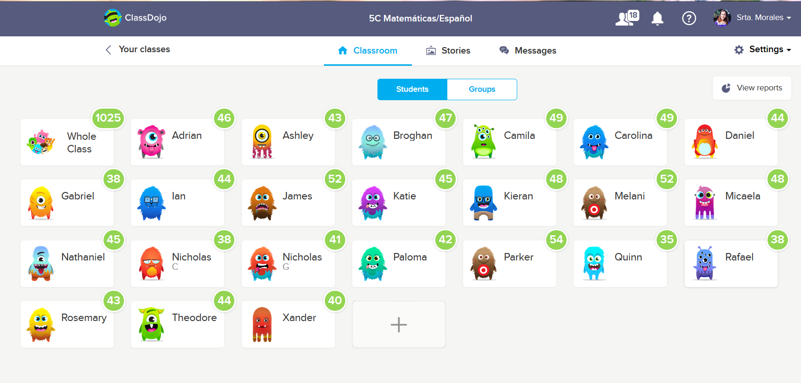Click James's 52 points badge
Image resolution: width=801 pixels, height=383 pixels.
click(x=335, y=179)
